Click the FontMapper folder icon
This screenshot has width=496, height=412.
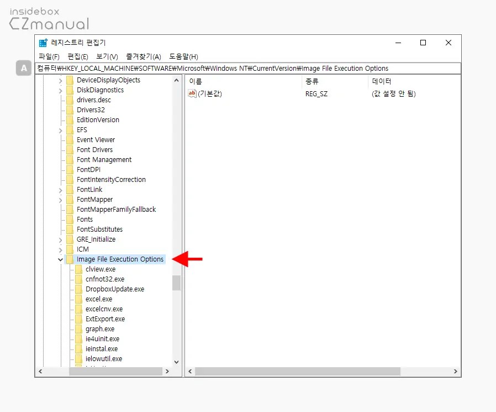coord(70,200)
